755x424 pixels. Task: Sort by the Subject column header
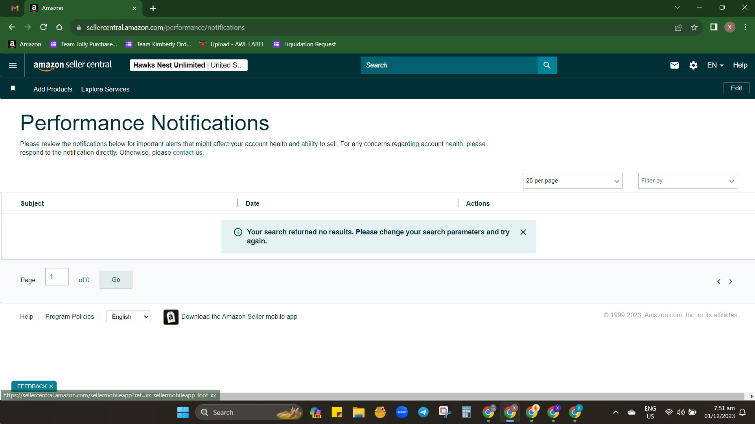[x=32, y=203]
